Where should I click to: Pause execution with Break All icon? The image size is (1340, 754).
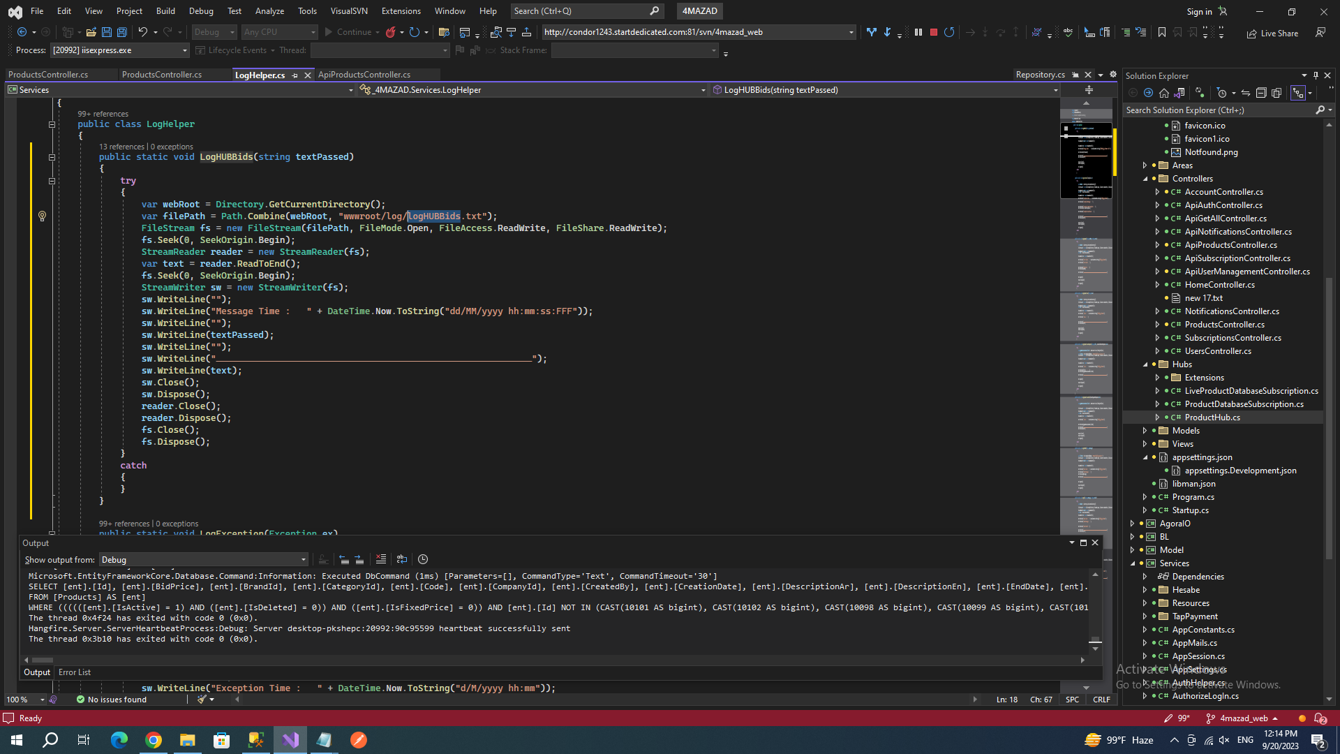point(918,32)
